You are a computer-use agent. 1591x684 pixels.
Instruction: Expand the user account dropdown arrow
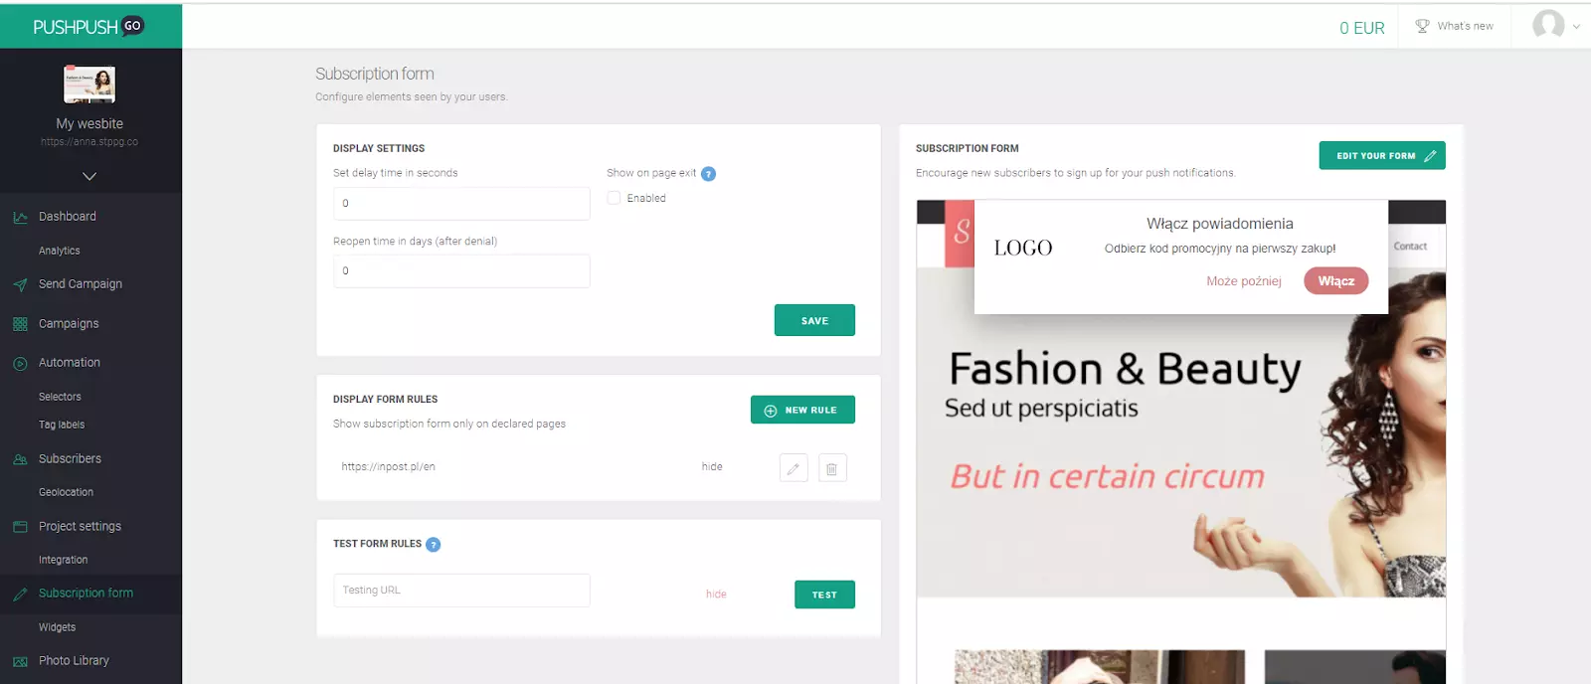point(1576,27)
